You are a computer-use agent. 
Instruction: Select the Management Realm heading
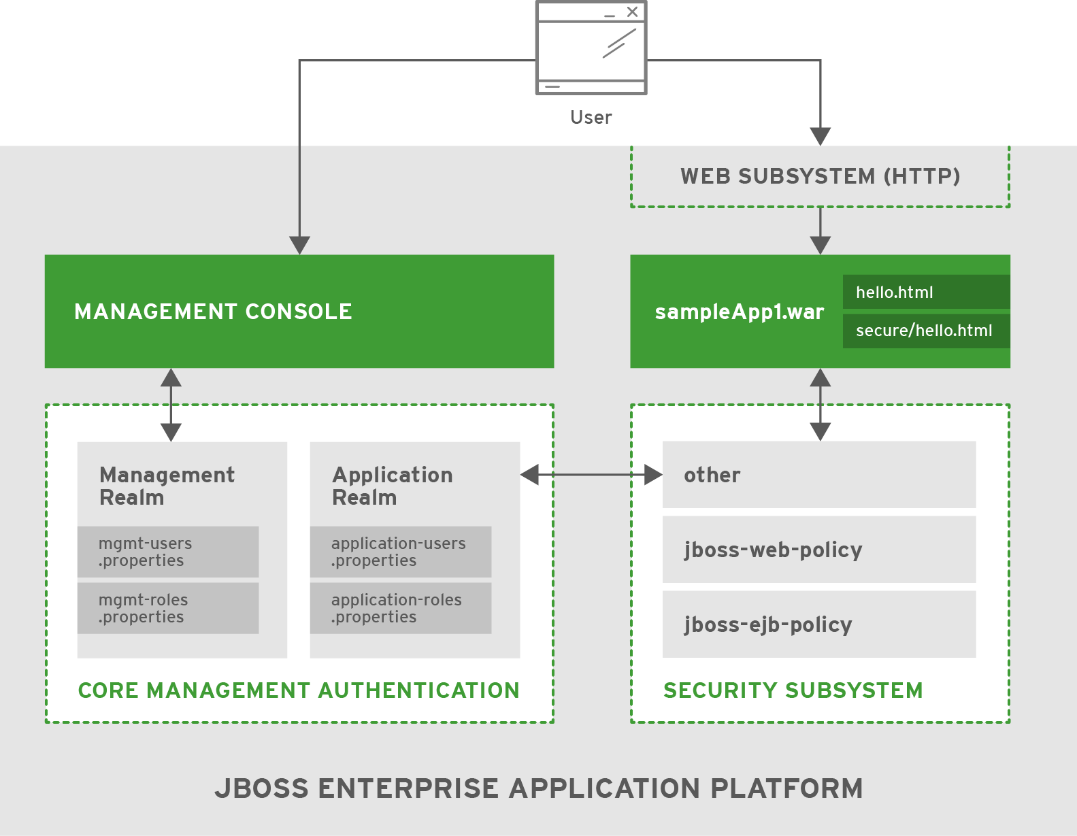coord(167,486)
